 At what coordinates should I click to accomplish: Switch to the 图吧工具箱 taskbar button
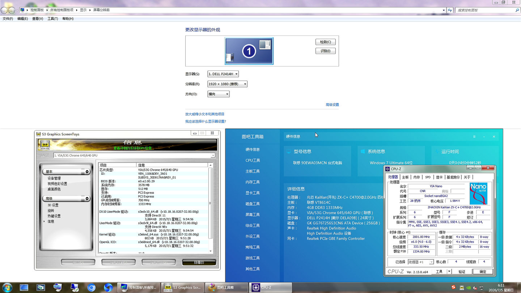tap(226, 288)
